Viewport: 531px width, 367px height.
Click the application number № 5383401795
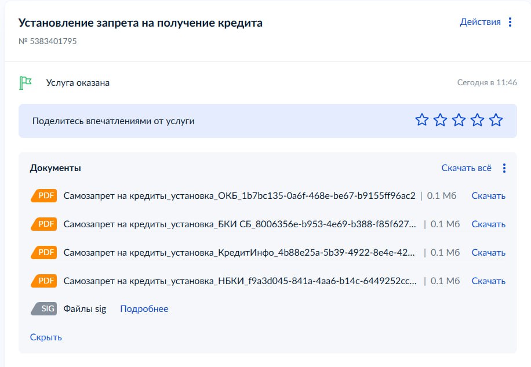pyautogui.click(x=48, y=41)
